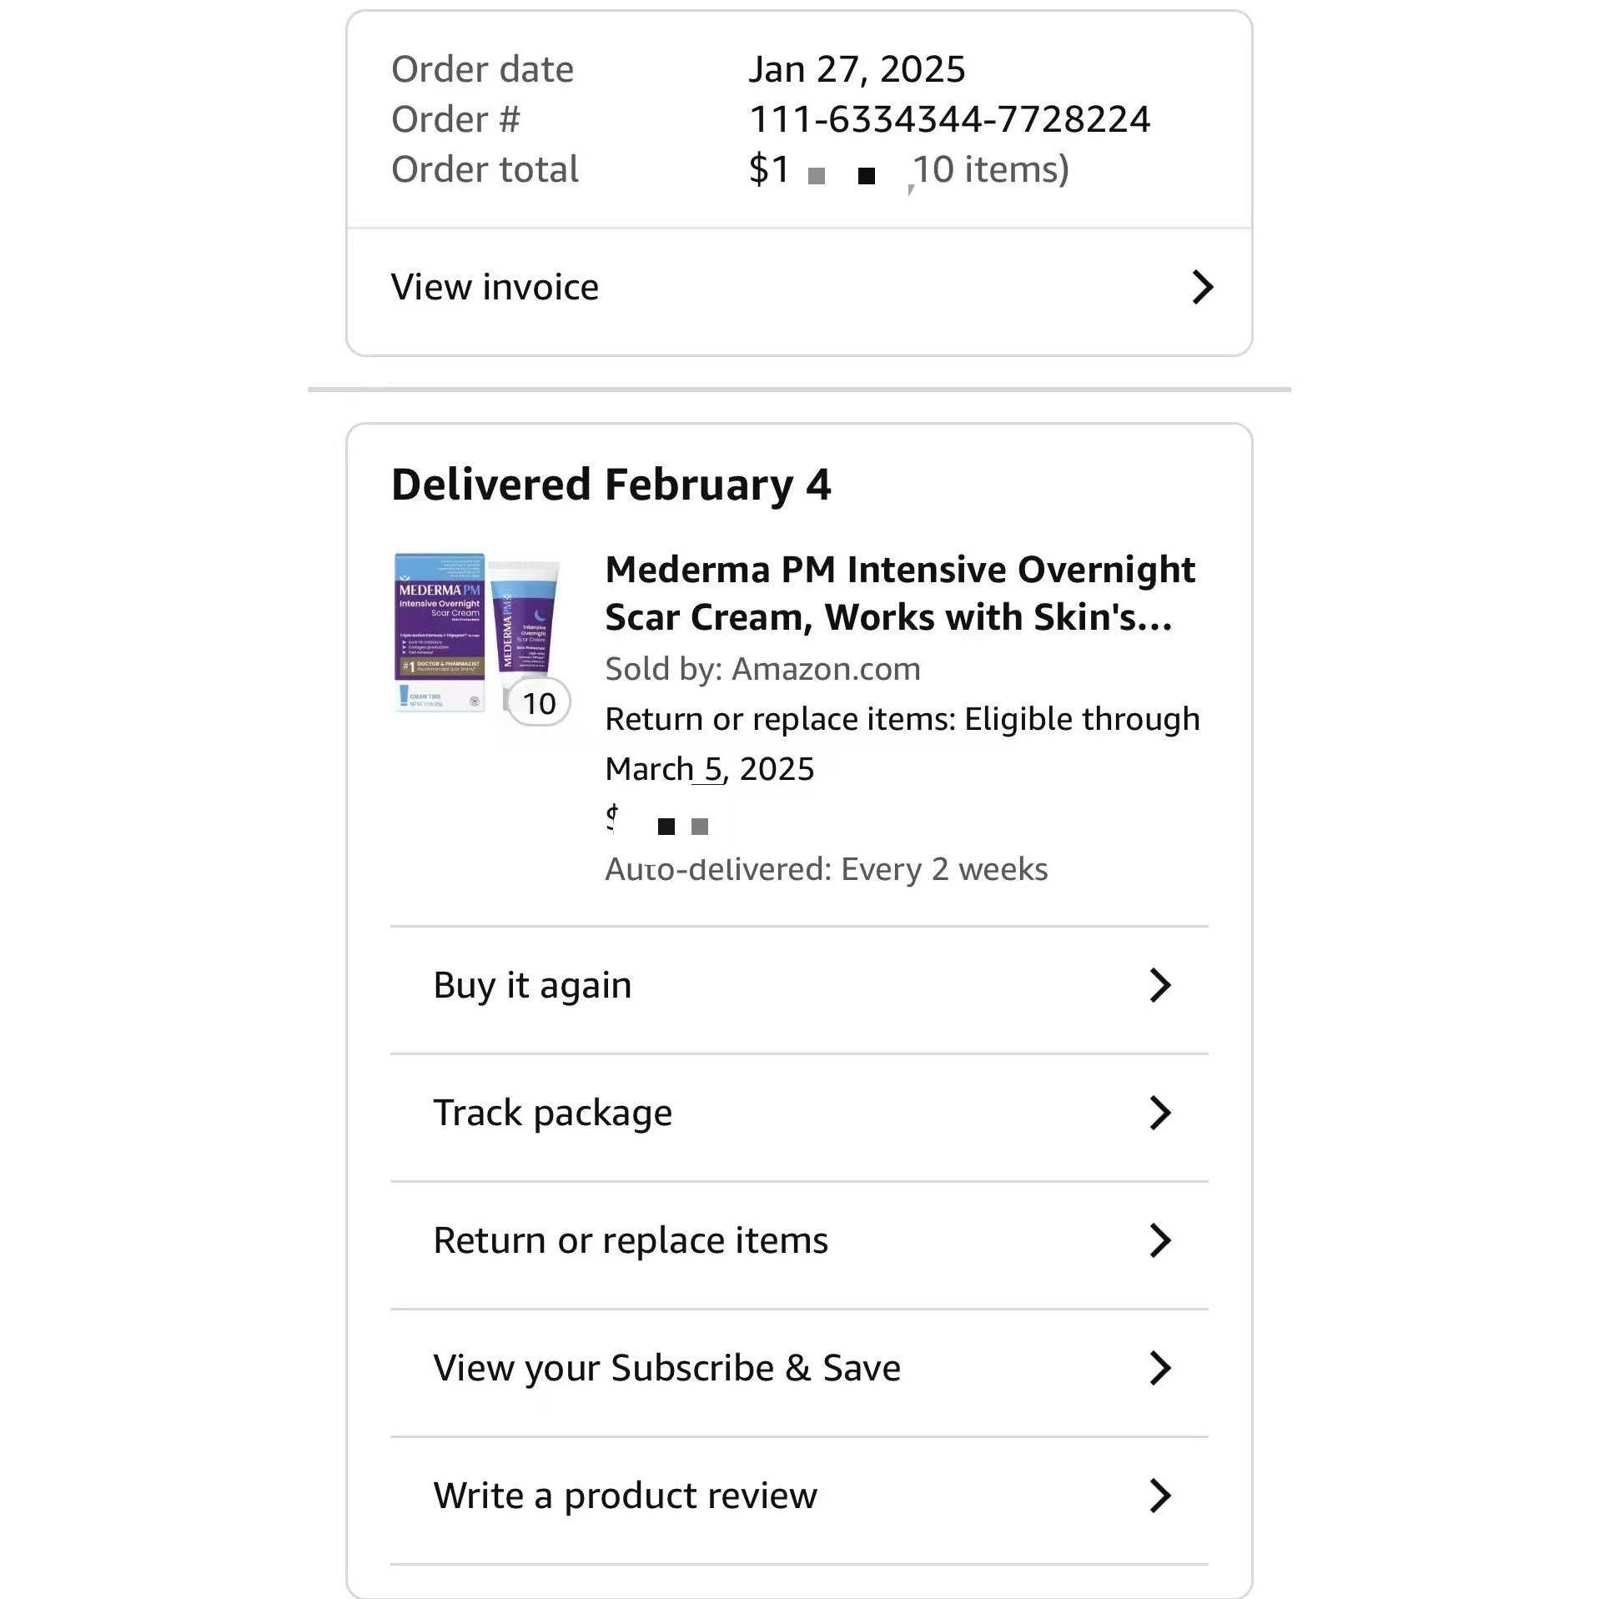The image size is (1599, 1599).
Task: Click the arrow beside View your Subscribe & Save
Action: (x=1160, y=1368)
